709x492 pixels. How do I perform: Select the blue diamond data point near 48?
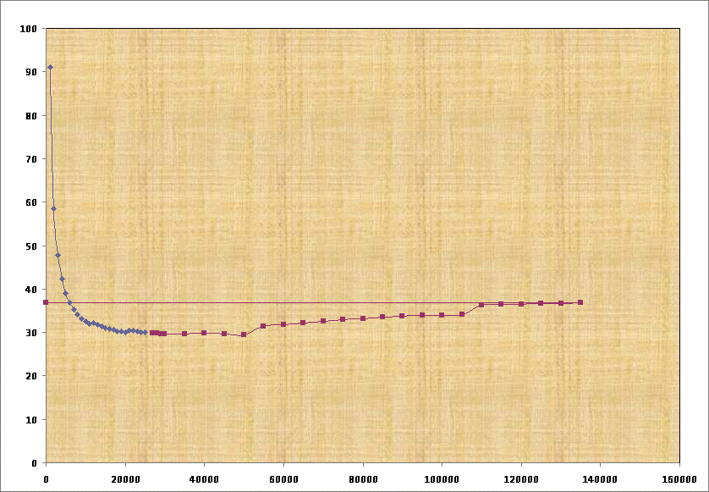click(58, 255)
